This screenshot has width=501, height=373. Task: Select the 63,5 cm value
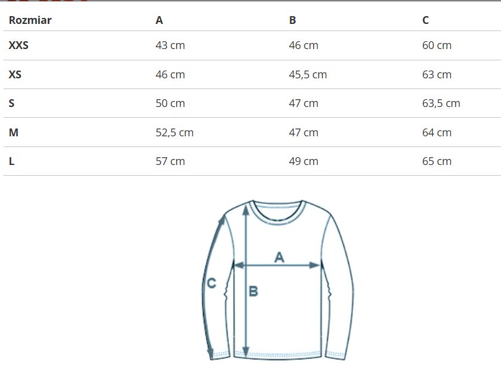pyautogui.click(x=441, y=103)
